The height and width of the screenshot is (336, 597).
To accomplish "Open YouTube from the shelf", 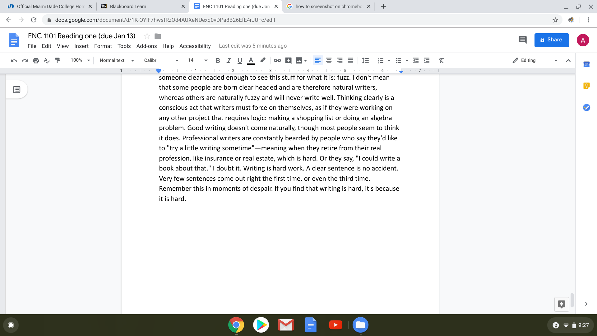I will [336, 325].
